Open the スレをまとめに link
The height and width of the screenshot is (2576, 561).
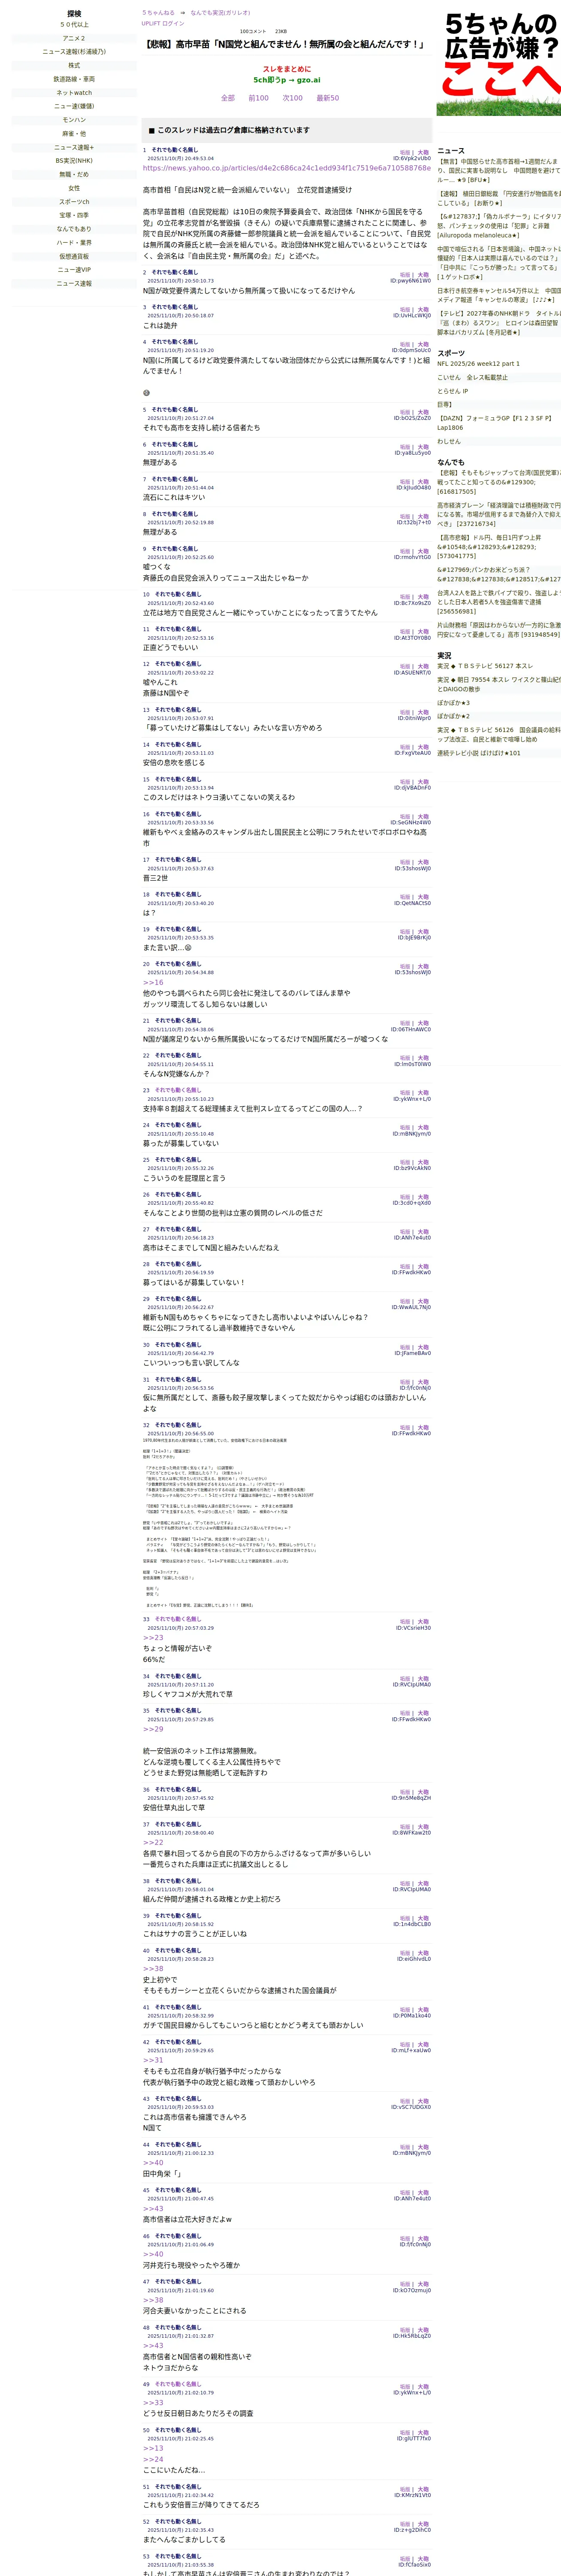tap(287, 69)
